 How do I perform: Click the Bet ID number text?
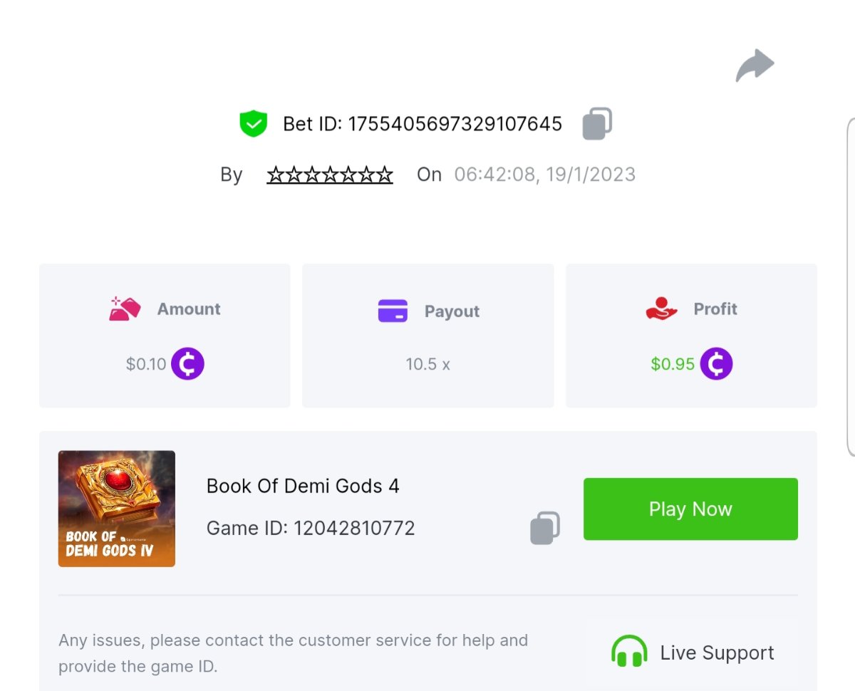[x=455, y=124]
